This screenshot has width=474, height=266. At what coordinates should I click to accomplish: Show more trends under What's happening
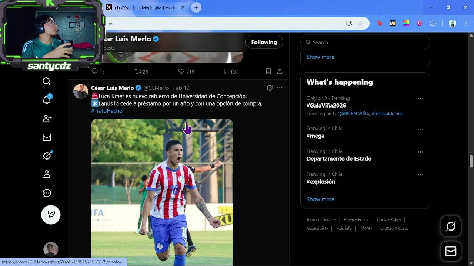click(320, 199)
